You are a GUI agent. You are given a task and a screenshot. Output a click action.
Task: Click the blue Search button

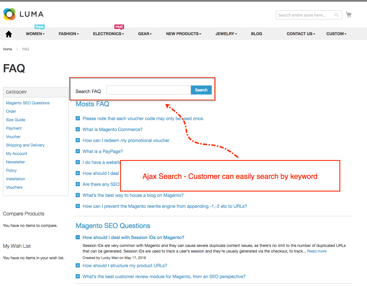(201, 90)
